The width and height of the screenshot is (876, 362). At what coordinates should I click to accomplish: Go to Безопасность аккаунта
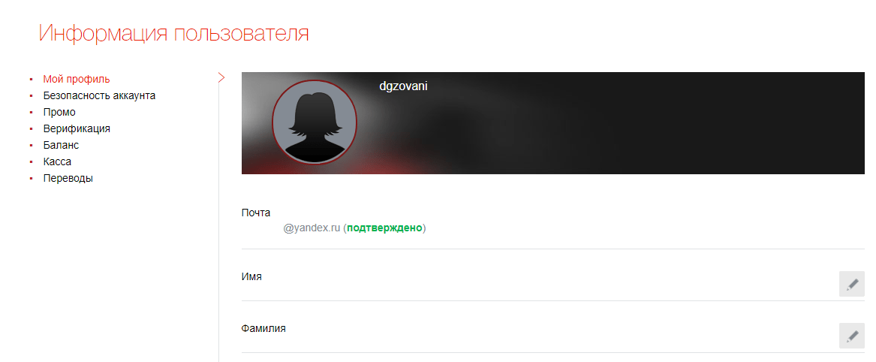pyautogui.click(x=99, y=95)
